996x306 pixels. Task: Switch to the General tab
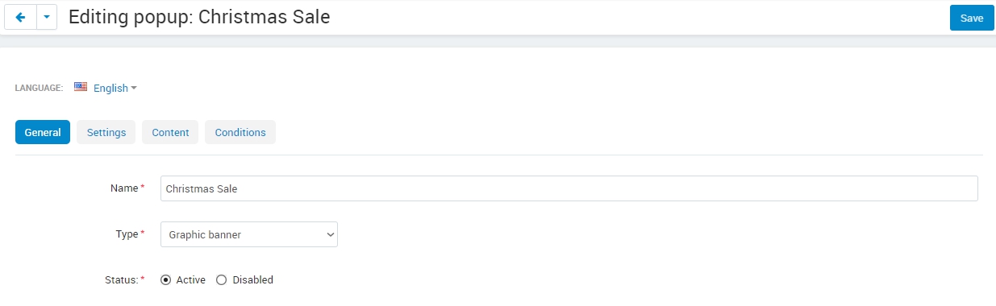[43, 132]
